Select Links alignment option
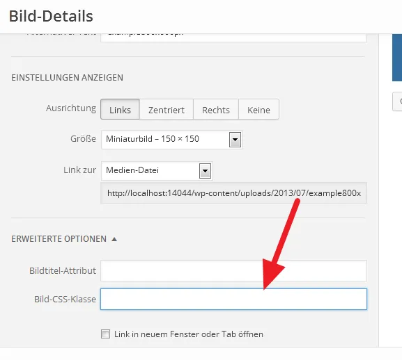 click(x=120, y=109)
